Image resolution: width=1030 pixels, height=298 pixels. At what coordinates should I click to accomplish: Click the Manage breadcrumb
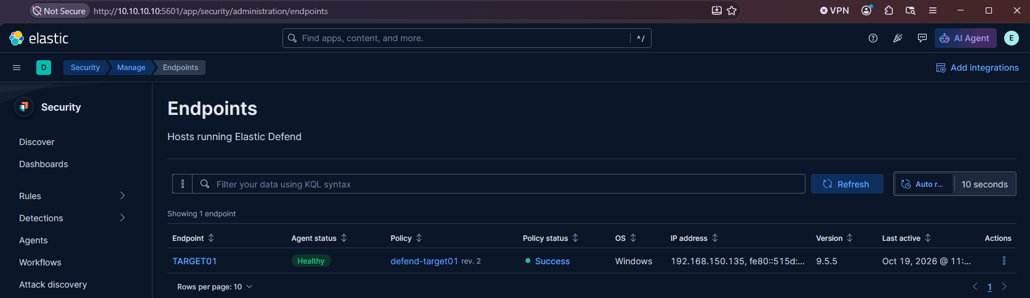(x=131, y=68)
